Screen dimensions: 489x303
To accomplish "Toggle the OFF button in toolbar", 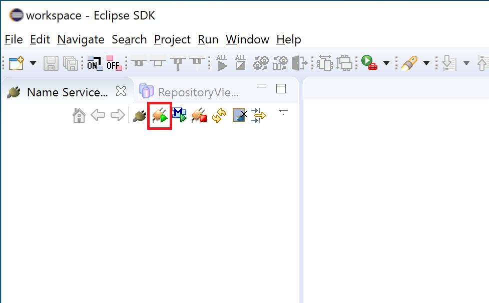I will click(x=114, y=63).
